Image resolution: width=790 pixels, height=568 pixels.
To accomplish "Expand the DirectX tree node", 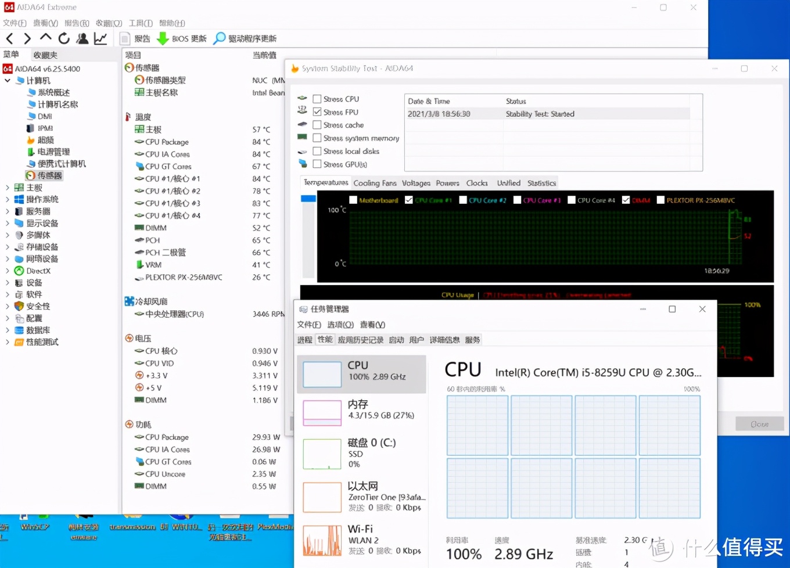I will (x=7, y=271).
